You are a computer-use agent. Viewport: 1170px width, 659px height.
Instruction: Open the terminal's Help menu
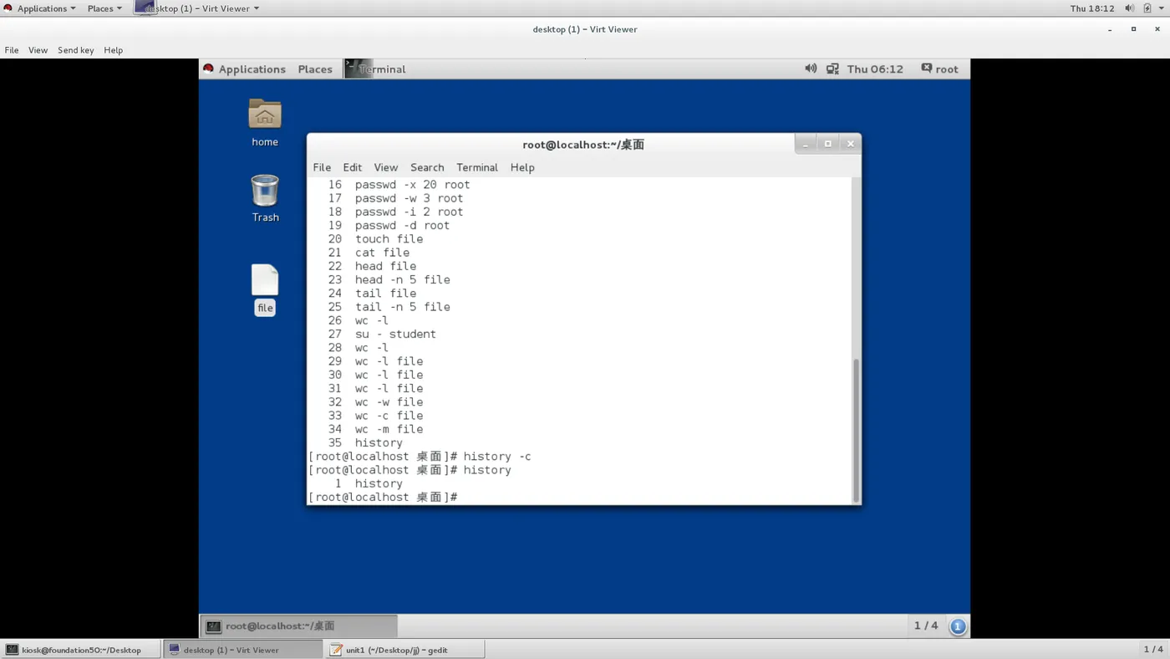[x=522, y=167]
